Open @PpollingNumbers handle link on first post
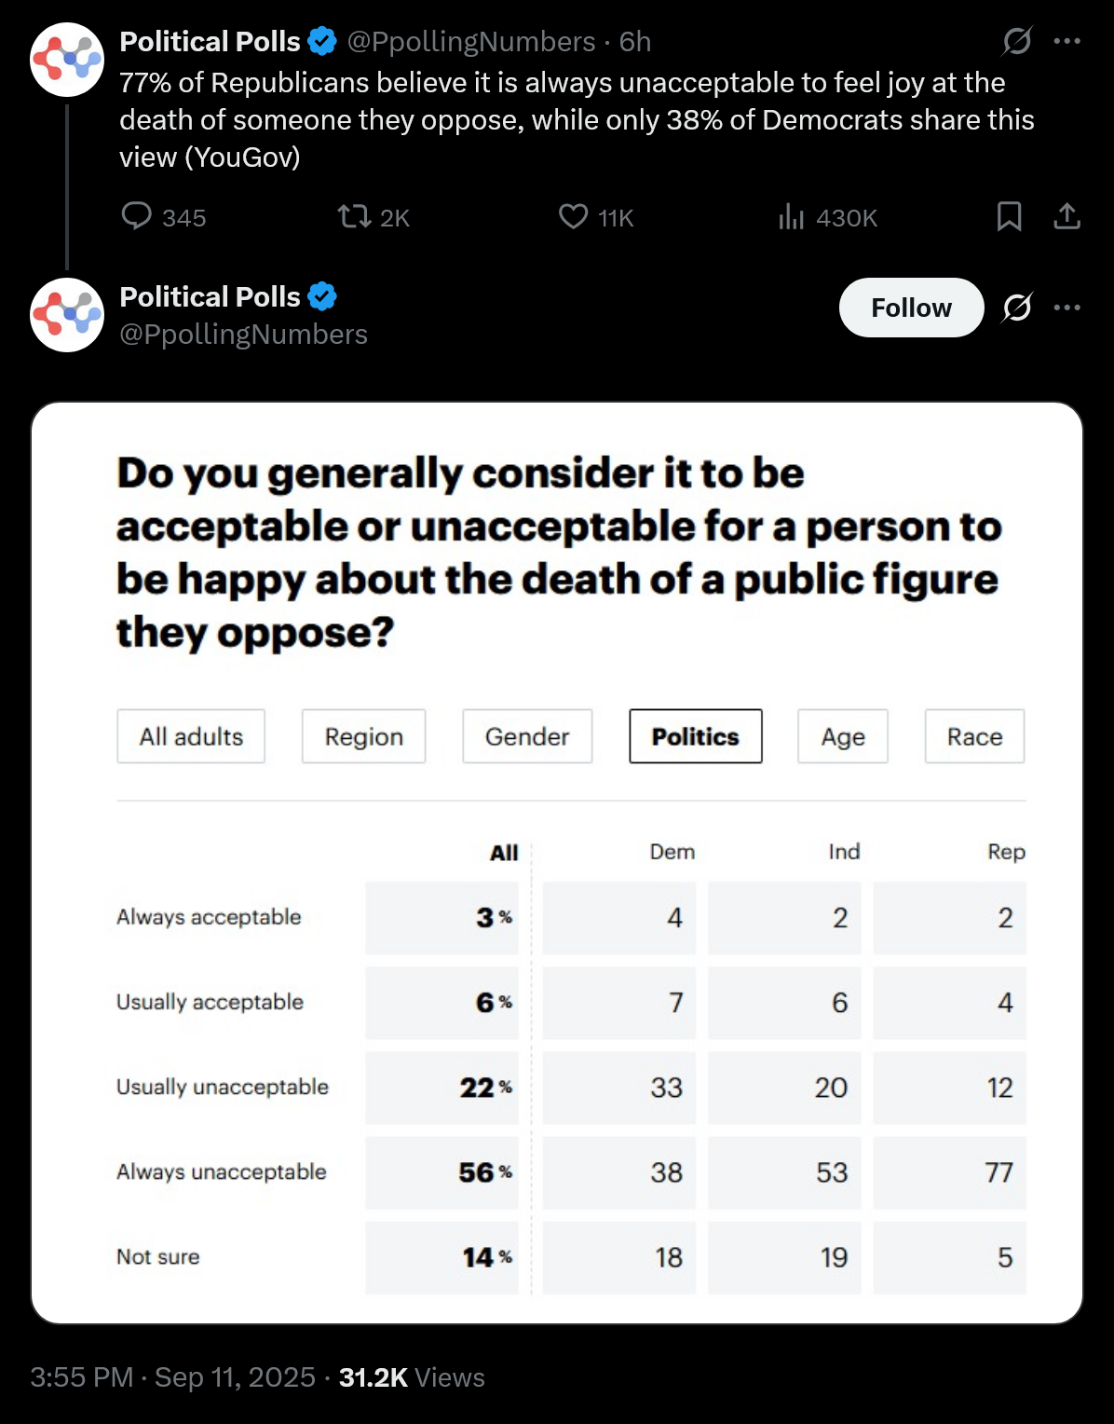Image resolution: width=1114 pixels, height=1424 pixels. coord(471,41)
